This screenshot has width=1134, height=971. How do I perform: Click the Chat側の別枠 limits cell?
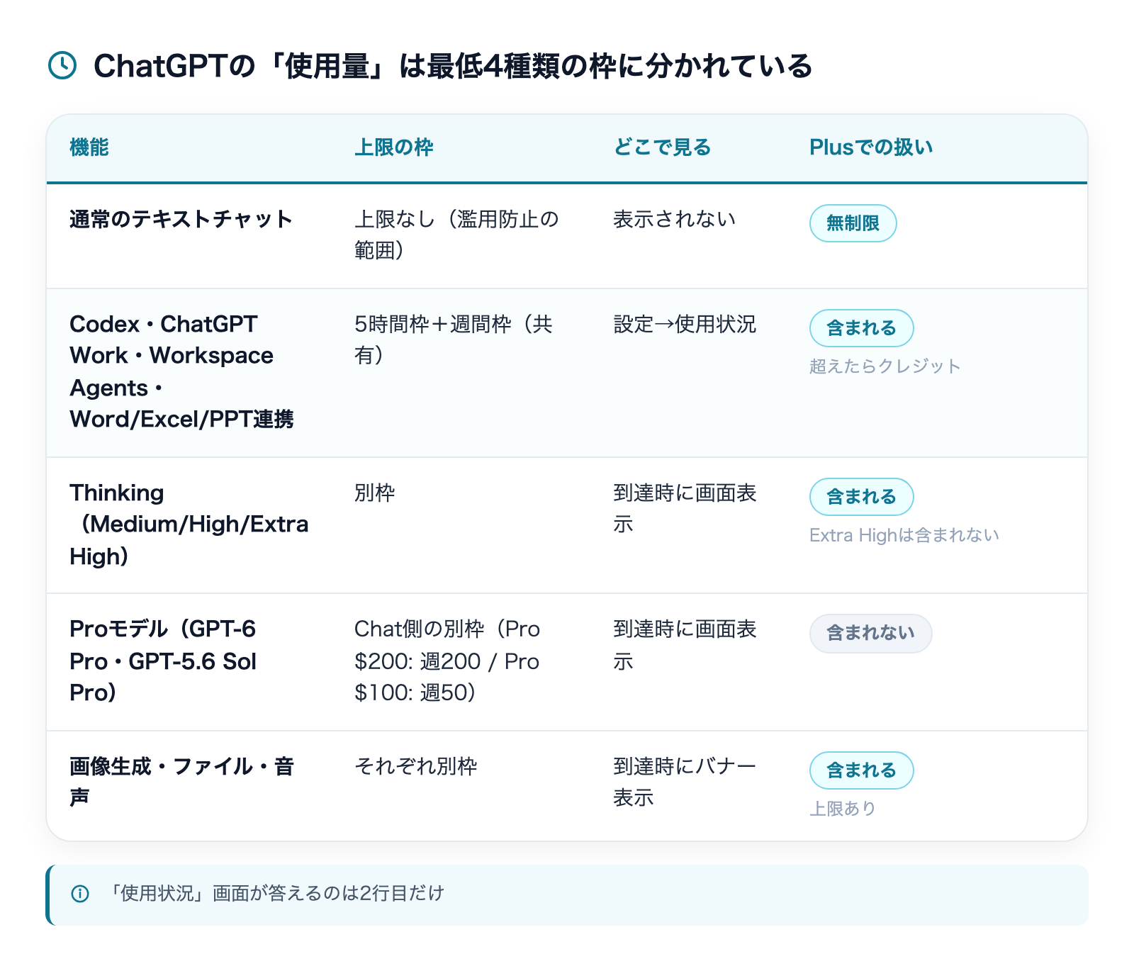click(447, 661)
